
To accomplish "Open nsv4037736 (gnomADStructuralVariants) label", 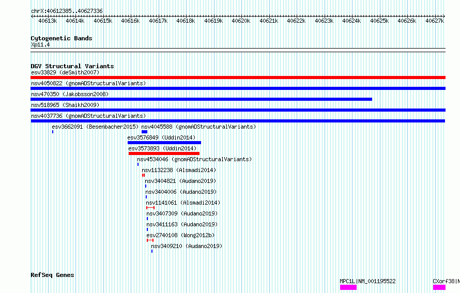I will (x=88, y=116).
